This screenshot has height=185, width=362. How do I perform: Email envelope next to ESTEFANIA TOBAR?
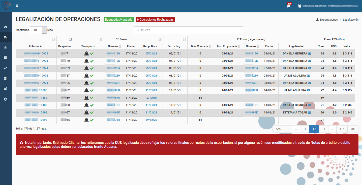310,112
